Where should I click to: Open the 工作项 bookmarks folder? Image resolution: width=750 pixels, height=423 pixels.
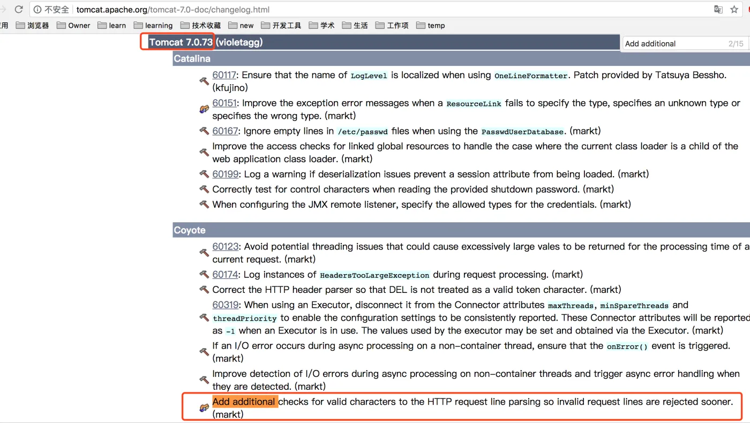392,25
